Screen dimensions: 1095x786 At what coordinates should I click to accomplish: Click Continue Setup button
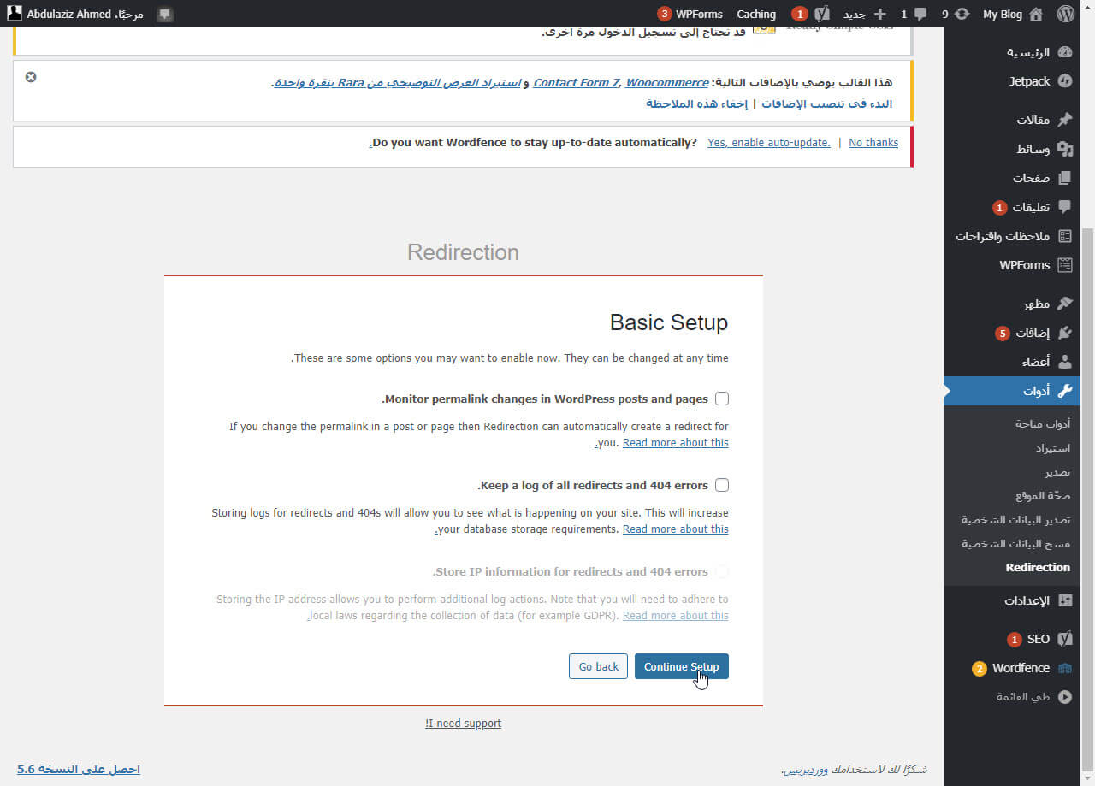pyautogui.click(x=682, y=666)
